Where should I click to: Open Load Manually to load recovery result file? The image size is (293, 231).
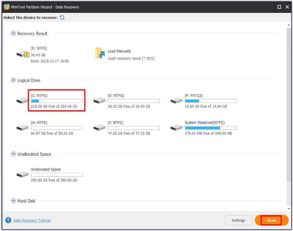[99, 52]
